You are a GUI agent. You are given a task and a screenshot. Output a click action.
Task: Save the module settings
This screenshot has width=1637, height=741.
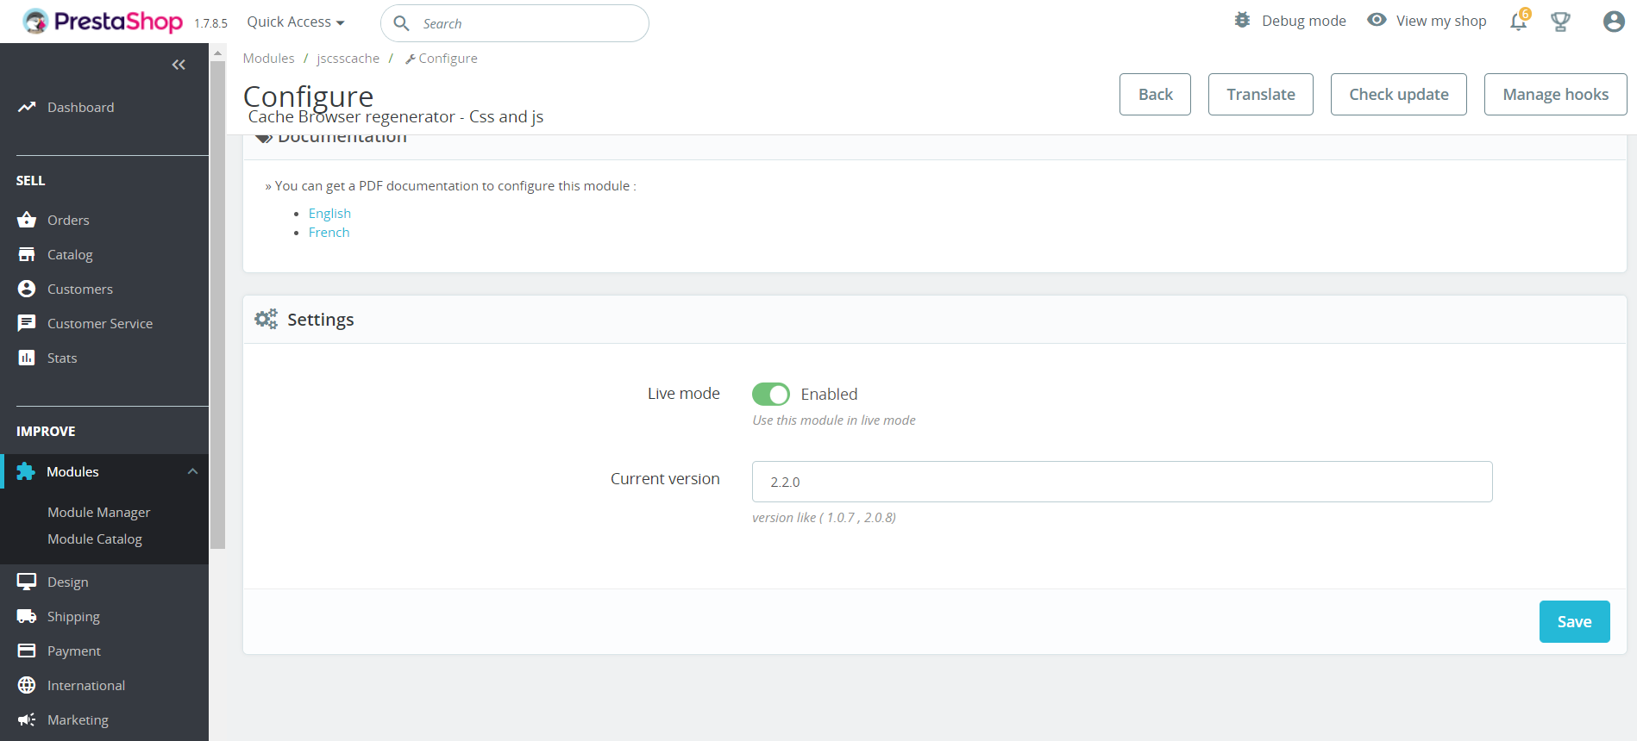(1575, 621)
